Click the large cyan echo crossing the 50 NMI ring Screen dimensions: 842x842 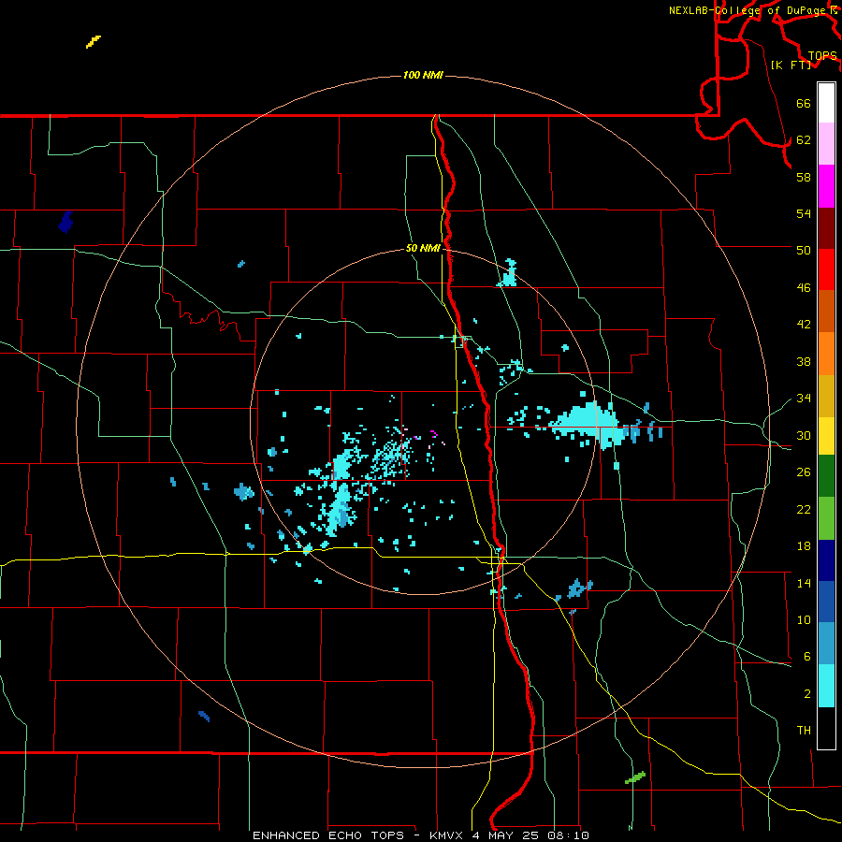coord(588,423)
